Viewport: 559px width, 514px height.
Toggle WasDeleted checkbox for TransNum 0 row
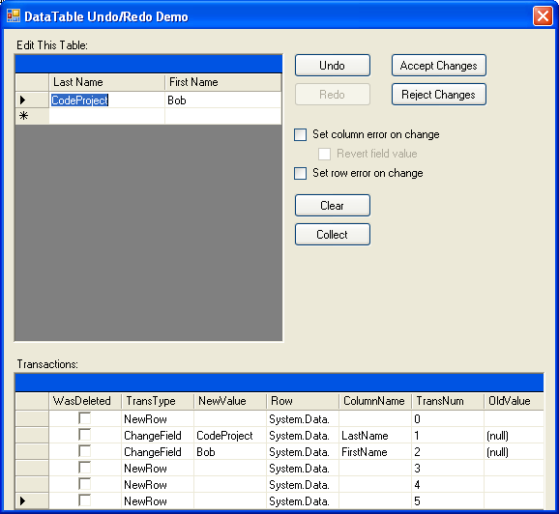(x=84, y=418)
